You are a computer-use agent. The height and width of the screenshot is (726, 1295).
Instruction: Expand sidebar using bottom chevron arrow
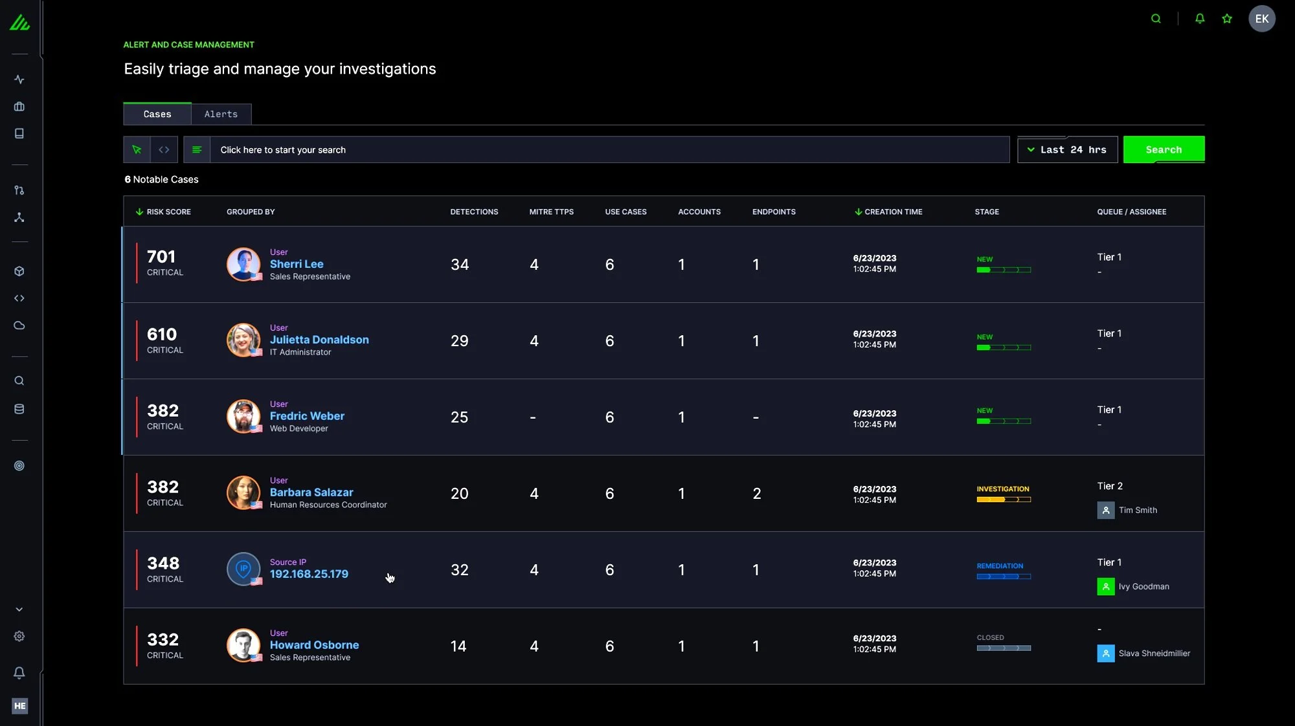(x=19, y=610)
